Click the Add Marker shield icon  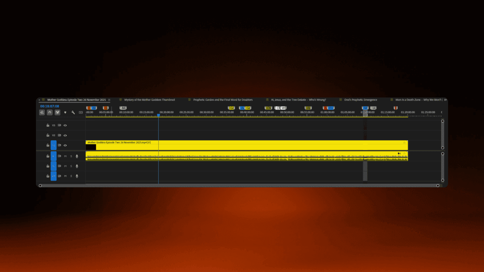tap(65, 112)
